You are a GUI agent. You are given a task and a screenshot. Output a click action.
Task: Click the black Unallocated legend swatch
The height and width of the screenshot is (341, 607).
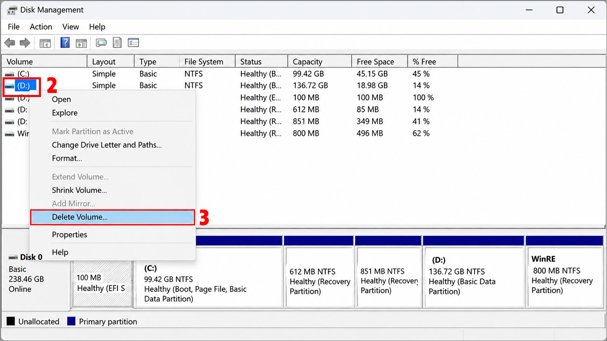(x=10, y=321)
